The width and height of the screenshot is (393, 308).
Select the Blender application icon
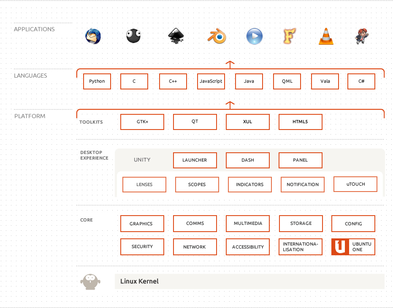217,37
